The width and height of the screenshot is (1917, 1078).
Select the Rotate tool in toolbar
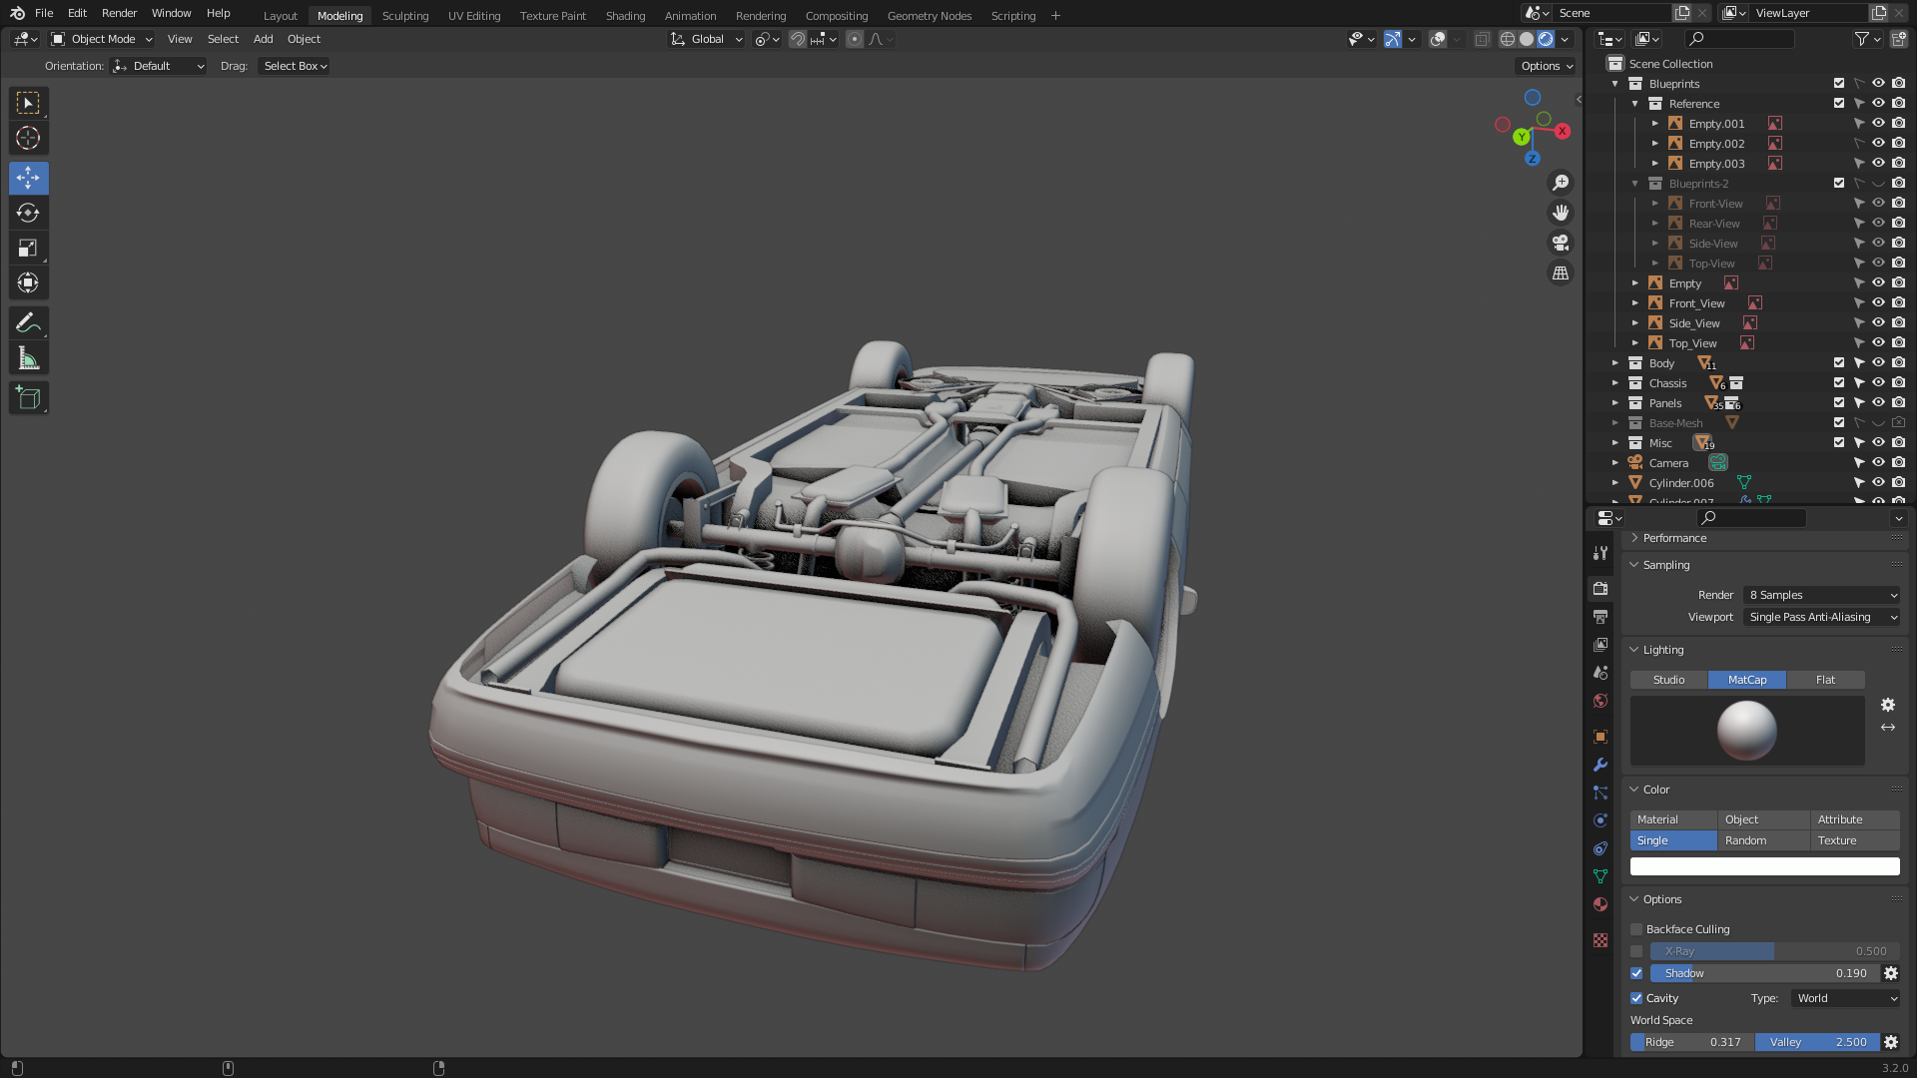28,213
